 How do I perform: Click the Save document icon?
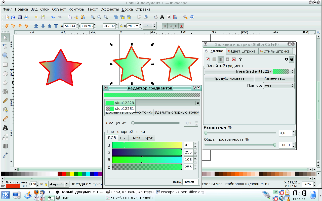point(20,17)
